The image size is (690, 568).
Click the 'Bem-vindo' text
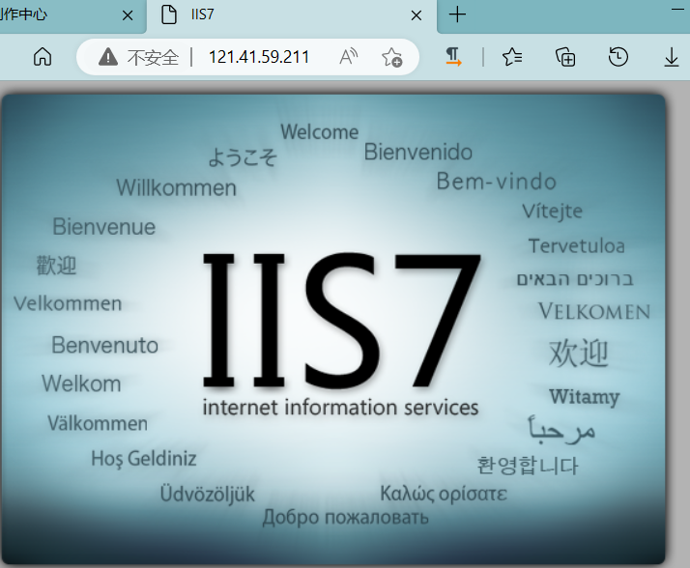[x=497, y=182]
